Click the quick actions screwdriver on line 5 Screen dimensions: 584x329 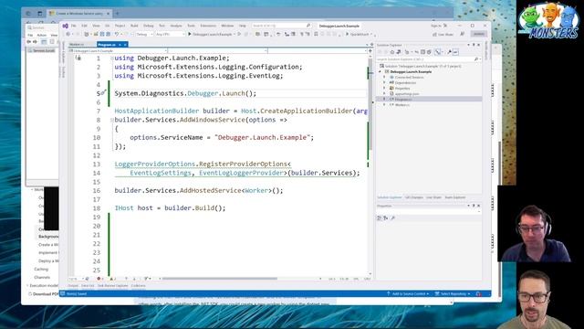pos(103,93)
